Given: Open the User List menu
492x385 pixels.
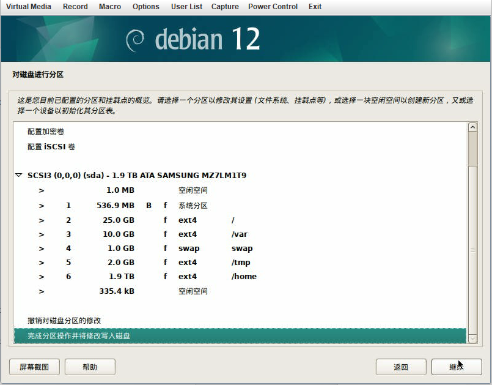Looking at the screenshot, I should [186, 7].
